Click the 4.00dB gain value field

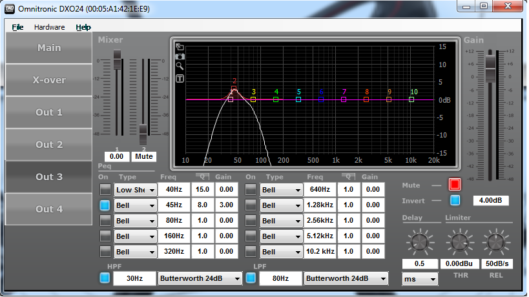pos(490,200)
